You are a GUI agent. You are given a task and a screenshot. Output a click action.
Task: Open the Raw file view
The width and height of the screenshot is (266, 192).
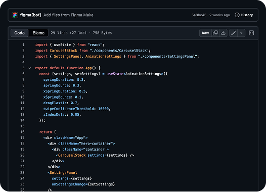point(205,33)
